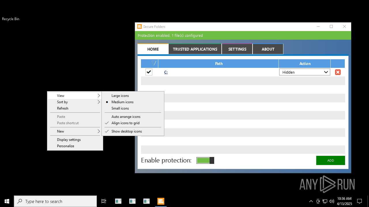Click the filter funnel icon in table header
Screen dimensions: 369x207
coord(154,63)
